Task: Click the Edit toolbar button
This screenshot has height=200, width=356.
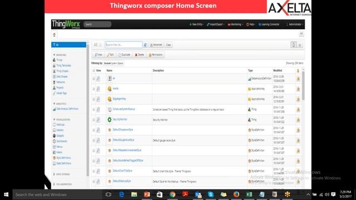Action: pyautogui.click(x=110, y=55)
